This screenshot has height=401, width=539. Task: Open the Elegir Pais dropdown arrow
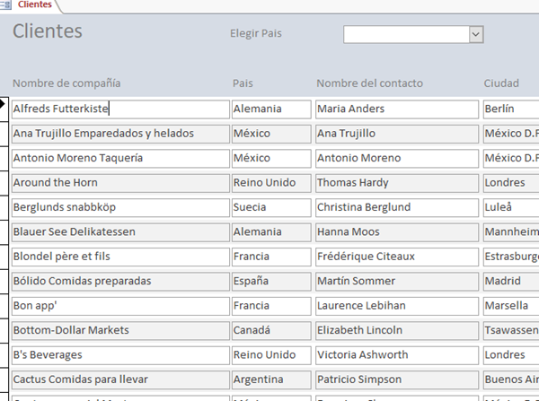(477, 34)
